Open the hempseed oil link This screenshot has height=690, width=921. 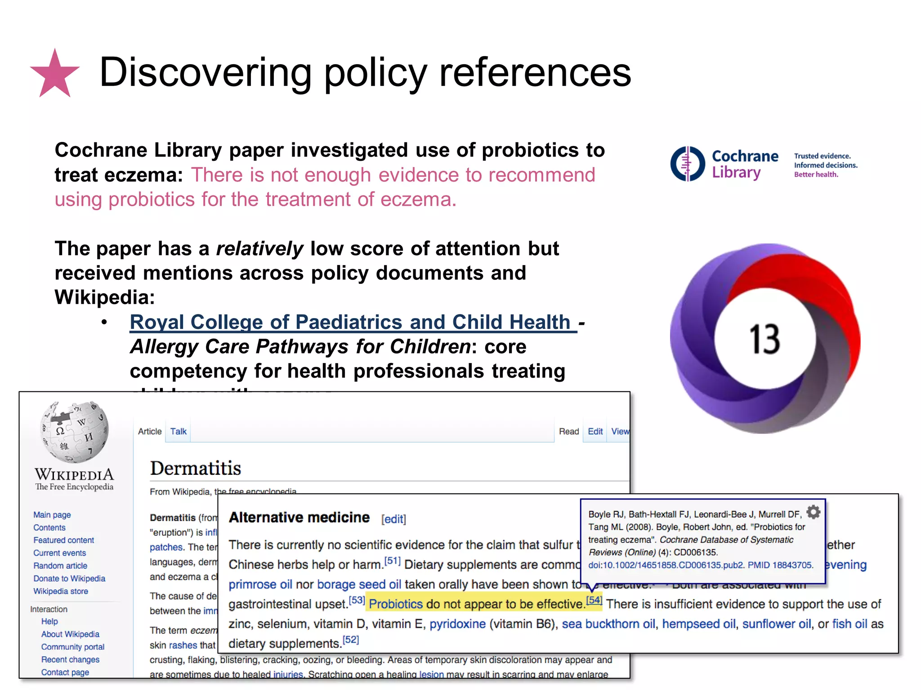[699, 624]
